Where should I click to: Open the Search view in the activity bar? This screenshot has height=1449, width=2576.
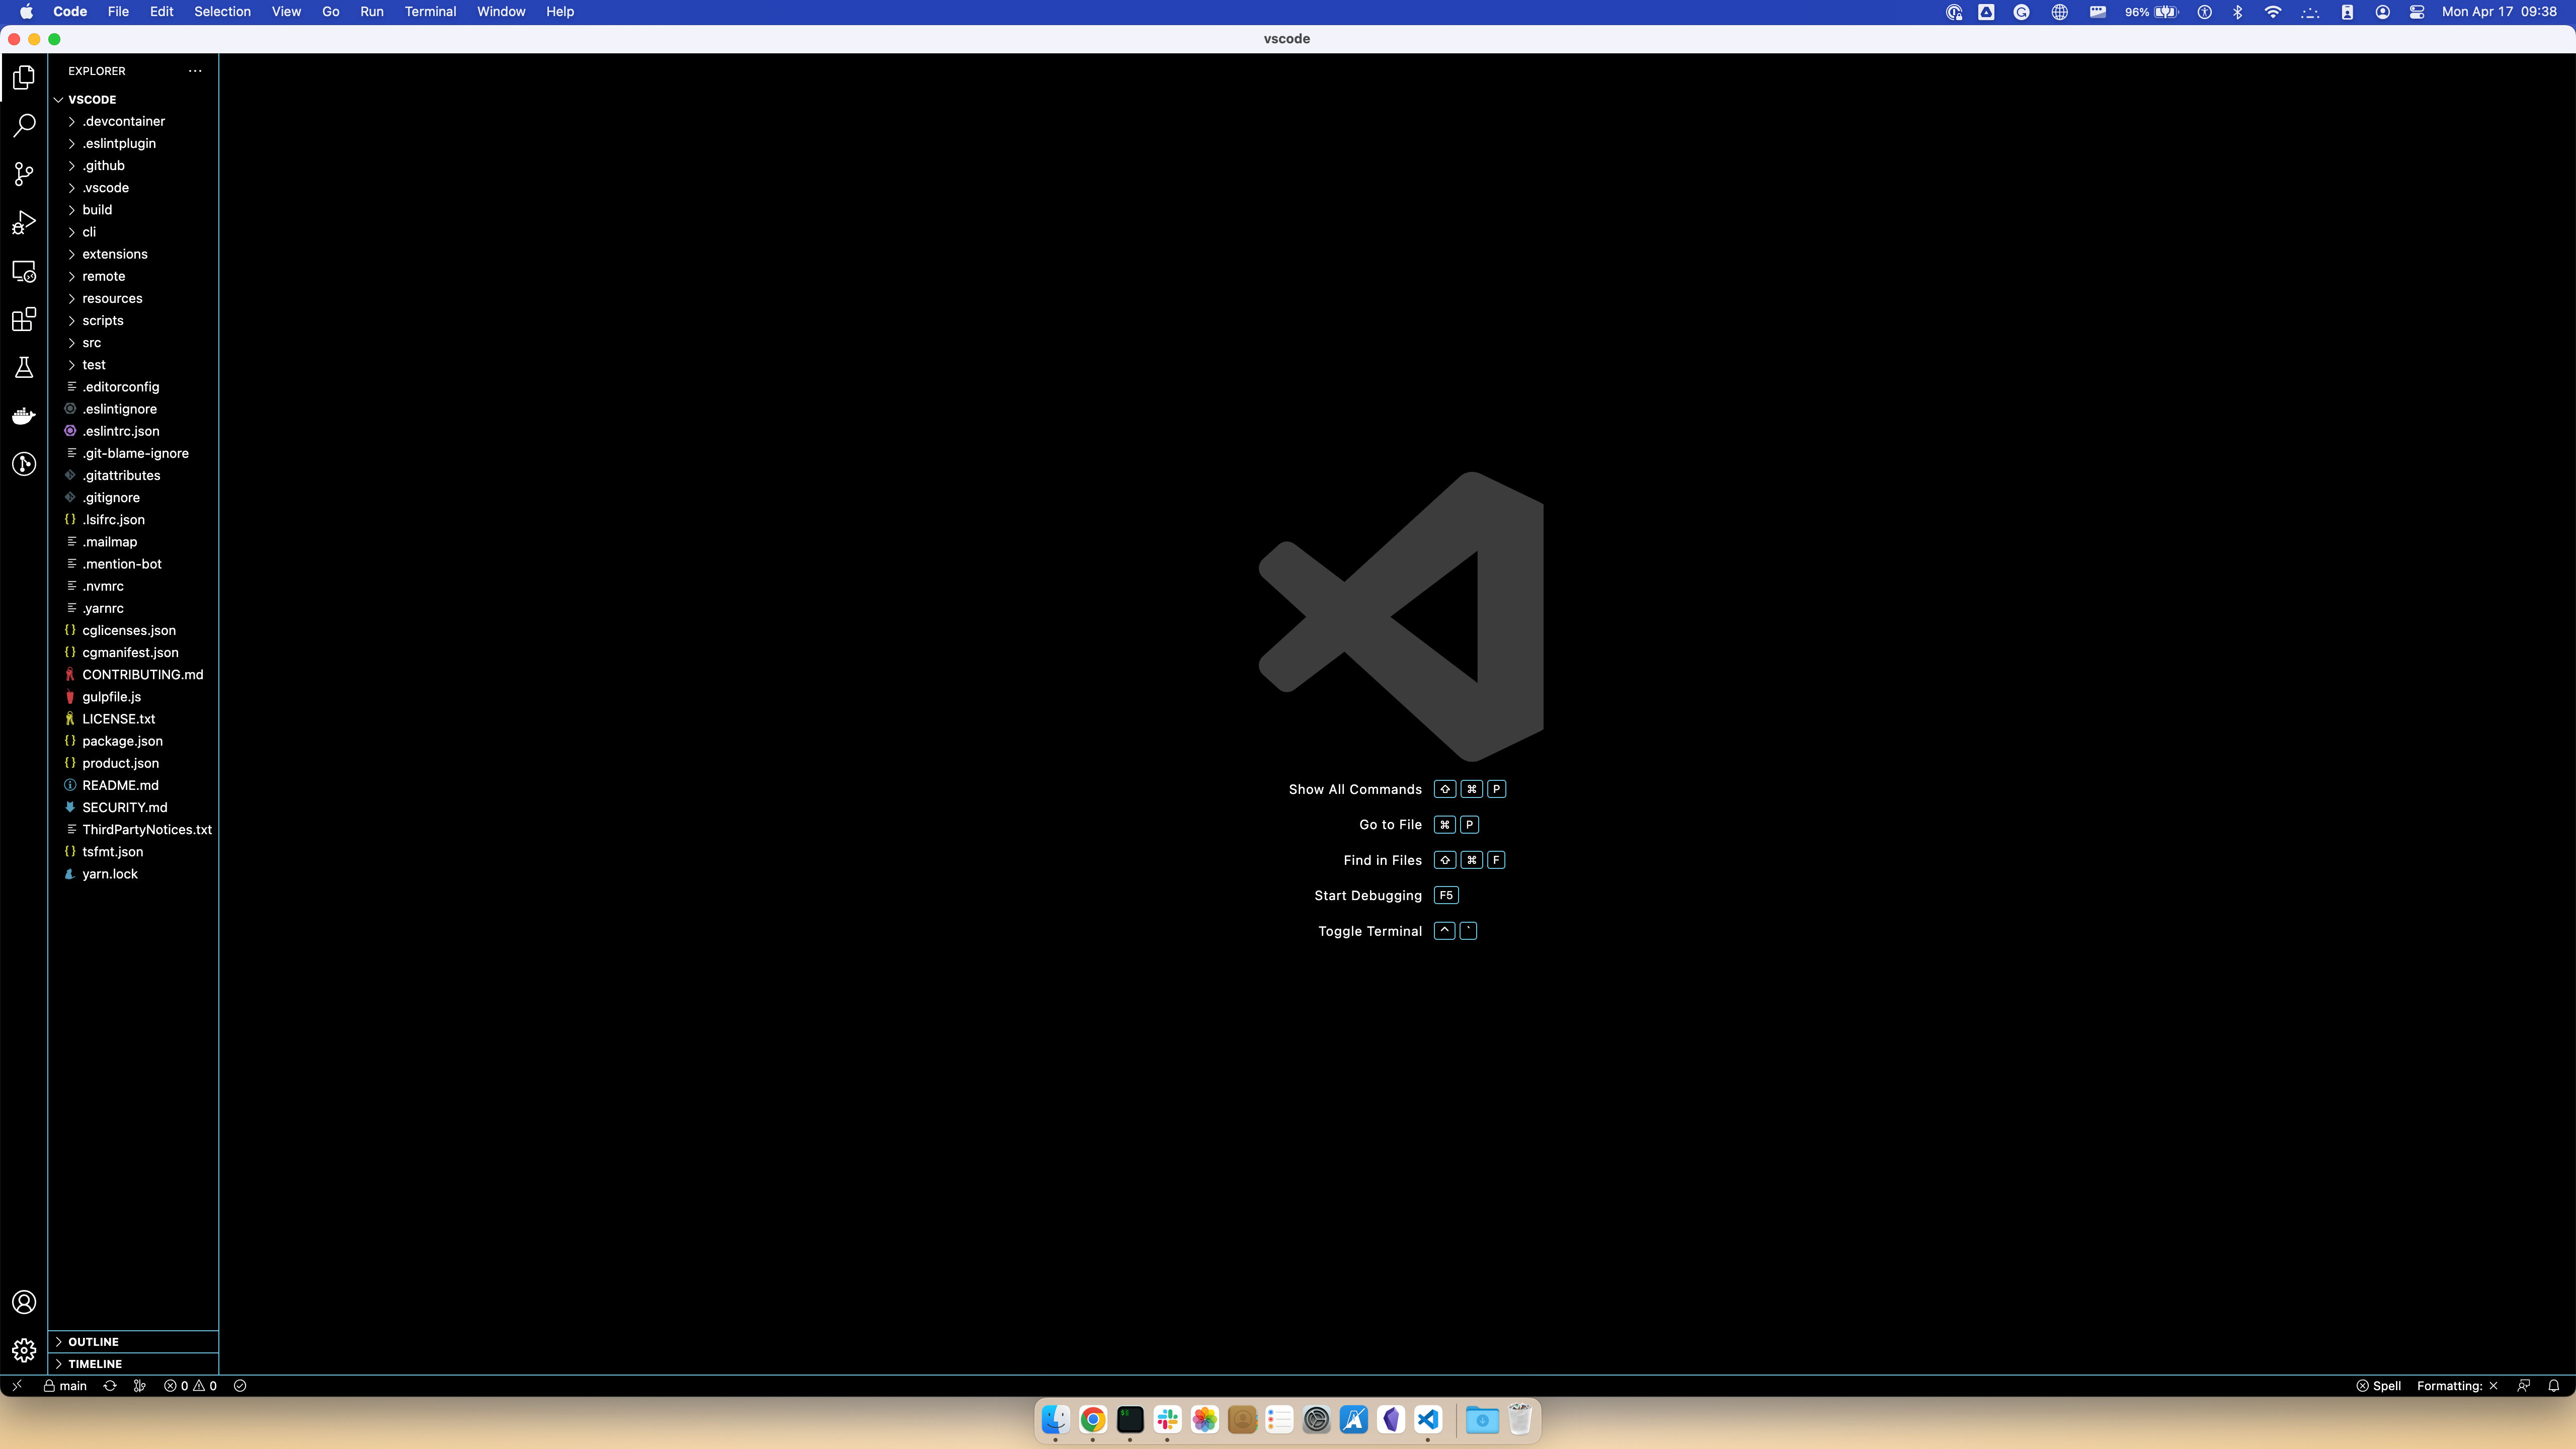[24, 125]
